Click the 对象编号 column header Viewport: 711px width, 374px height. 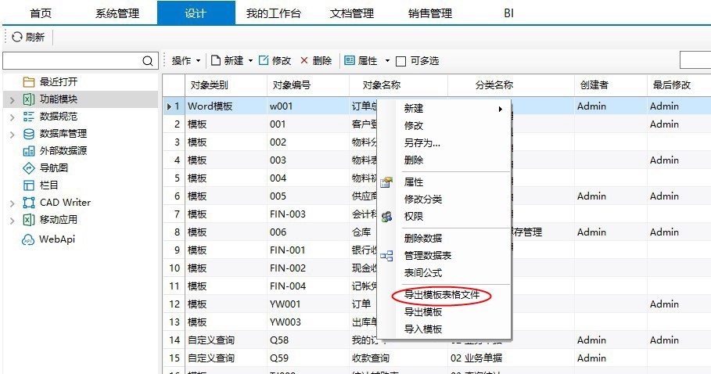291,85
